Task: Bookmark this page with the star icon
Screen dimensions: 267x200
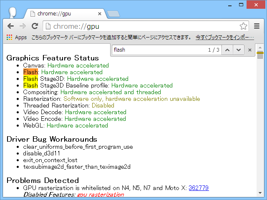Action: coord(243,26)
